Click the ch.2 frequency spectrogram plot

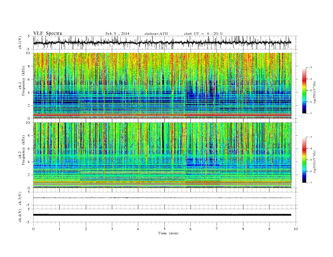[x=162, y=155]
